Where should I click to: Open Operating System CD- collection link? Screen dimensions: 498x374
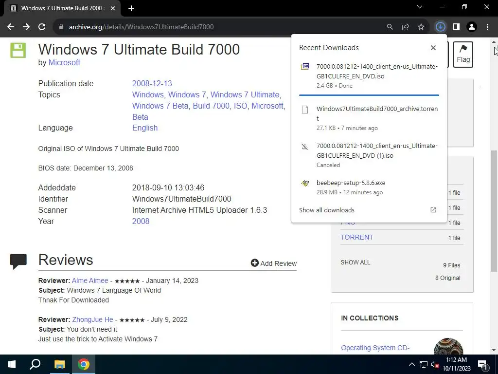375,348
